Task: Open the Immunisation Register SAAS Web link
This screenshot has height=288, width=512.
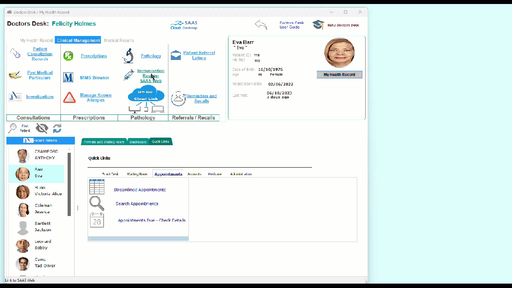Action: tap(151, 76)
